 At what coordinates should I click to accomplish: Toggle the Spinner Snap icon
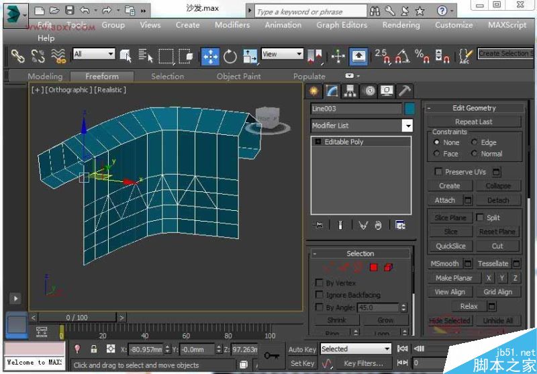coord(442,56)
